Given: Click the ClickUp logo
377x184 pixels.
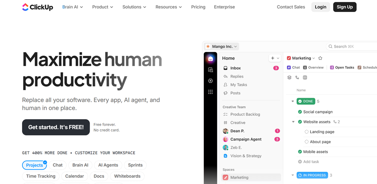Looking at the screenshot, I should 37,7.
